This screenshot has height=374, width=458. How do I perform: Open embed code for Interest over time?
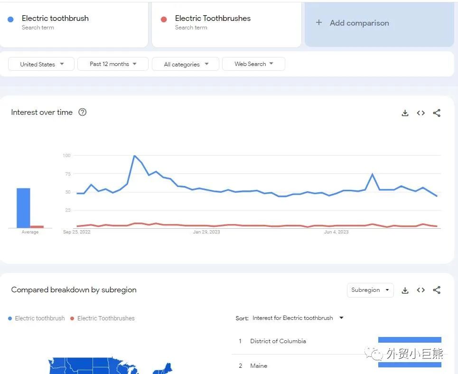point(421,113)
